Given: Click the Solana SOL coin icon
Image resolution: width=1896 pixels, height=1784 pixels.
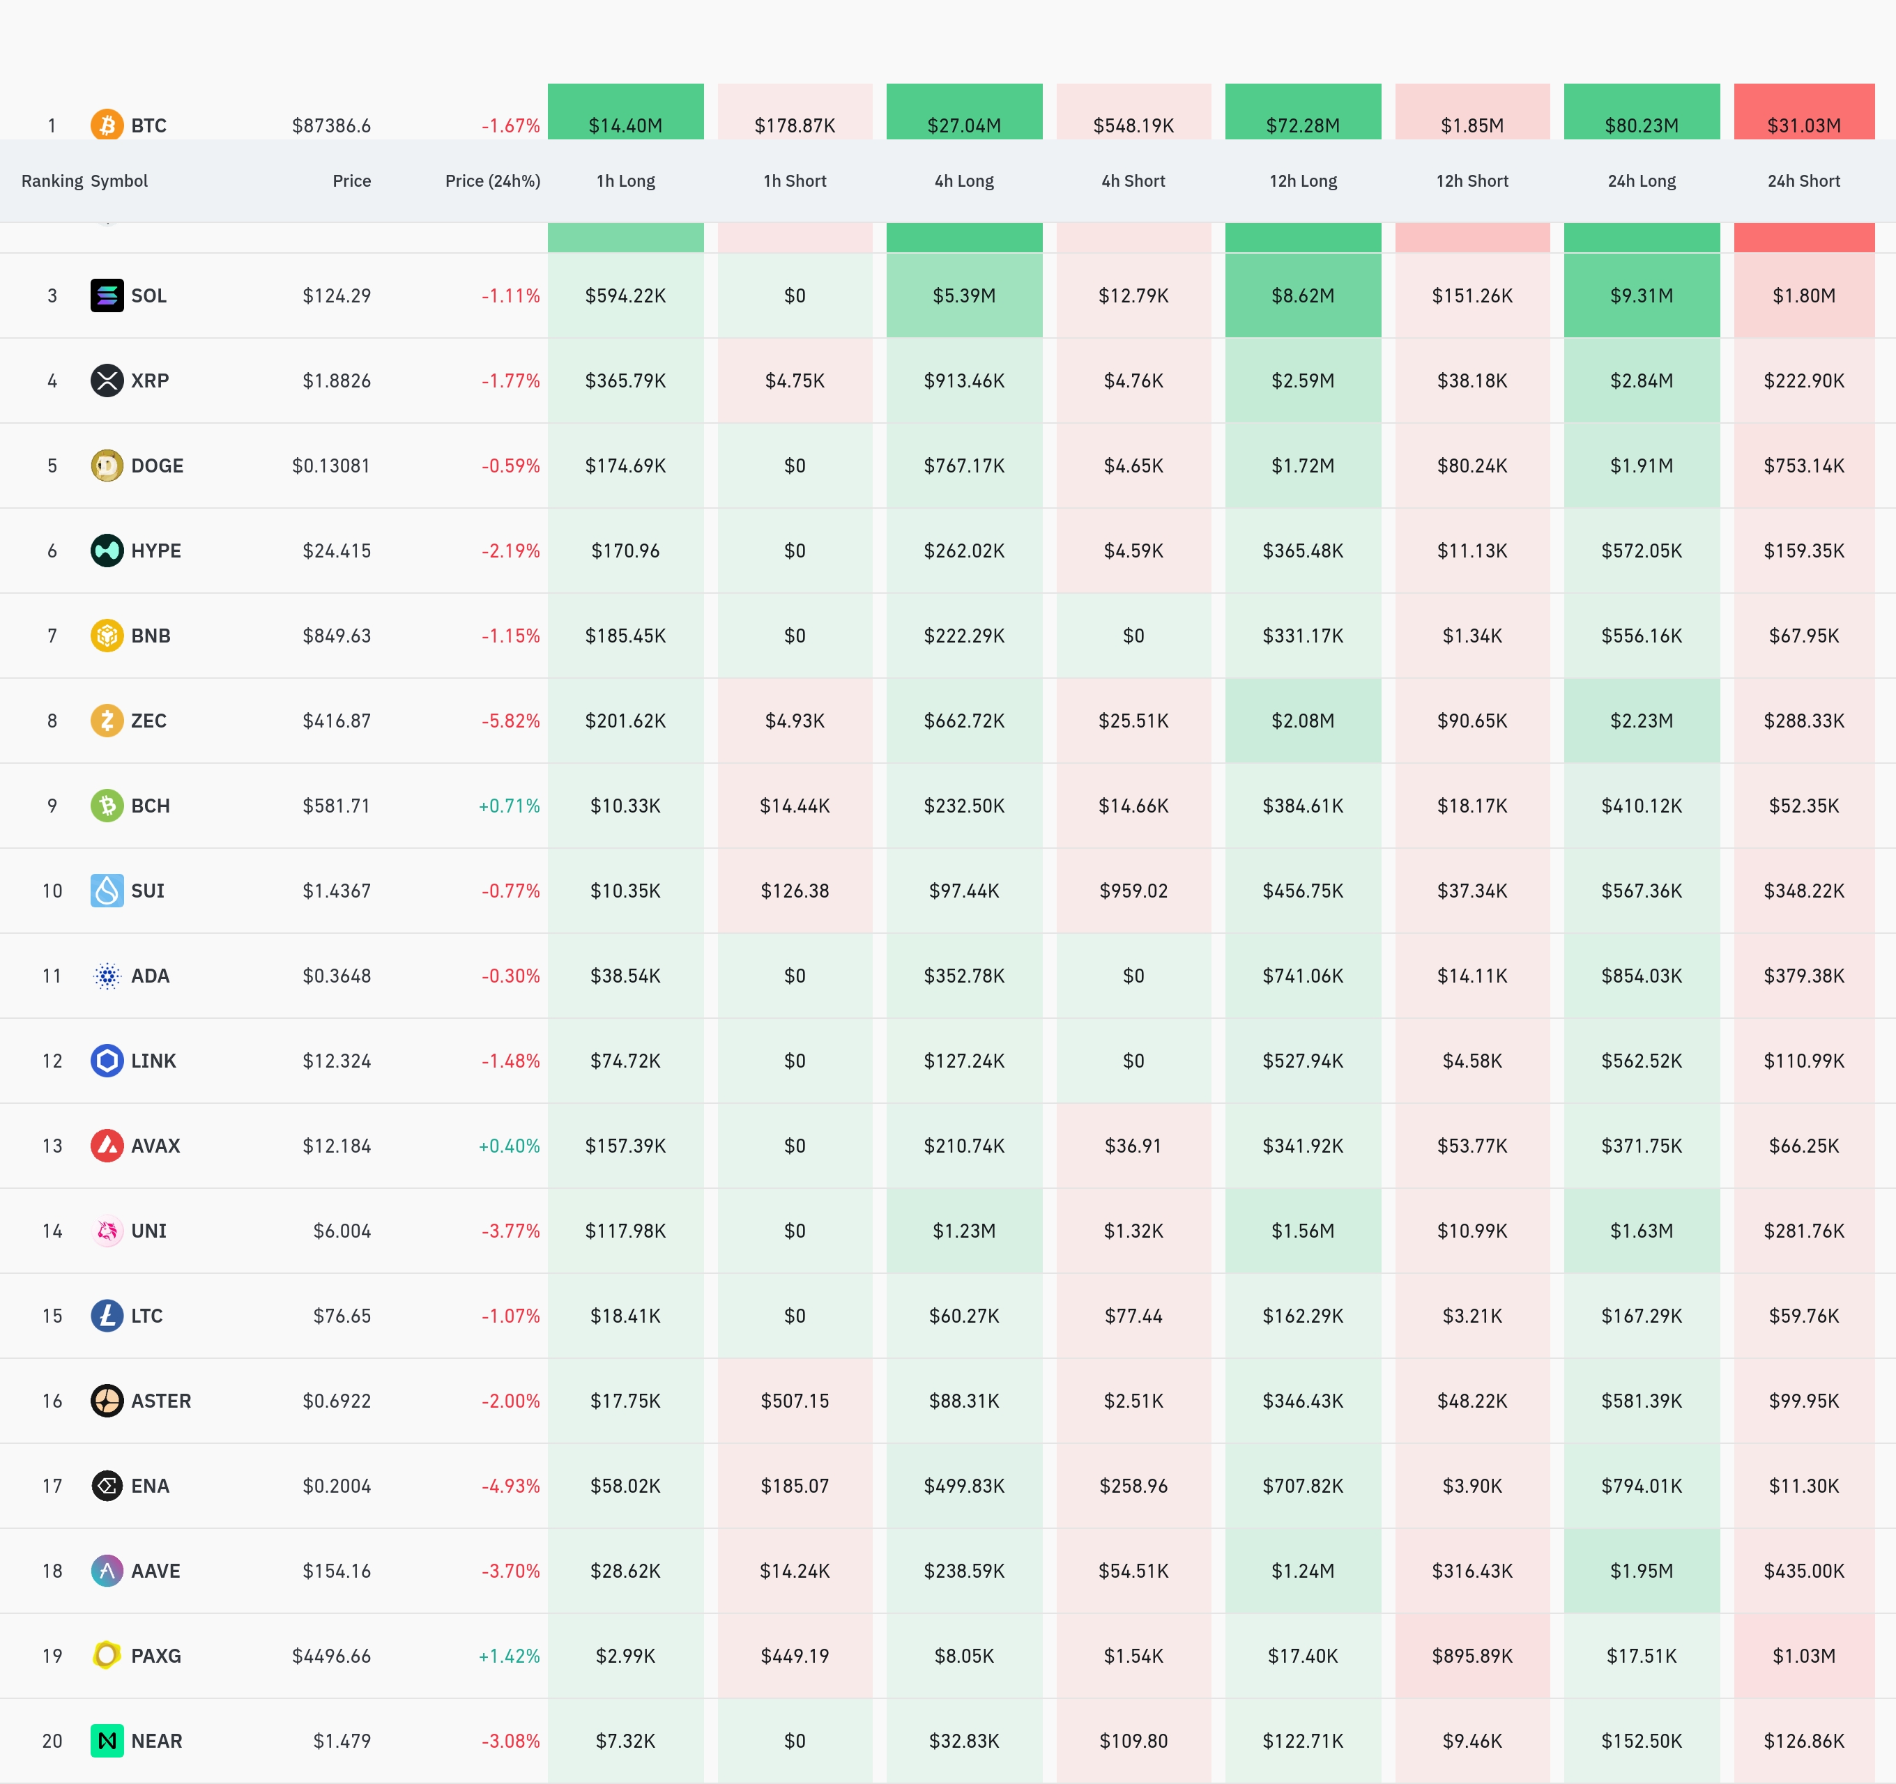Looking at the screenshot, I should coord(107,295).
